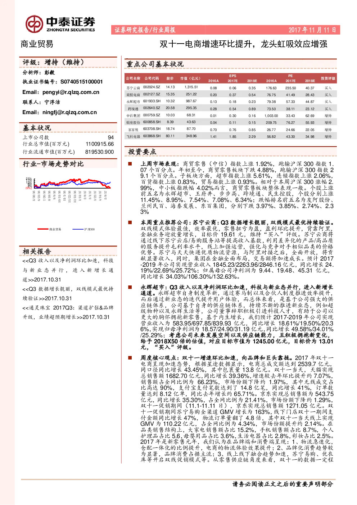
Task: Click the 市值（亿元） column header
Action: pyautogui.click(x=190, y=78)
